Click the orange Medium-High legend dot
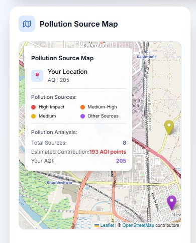 pyautogui.click(x=82, y=107)
